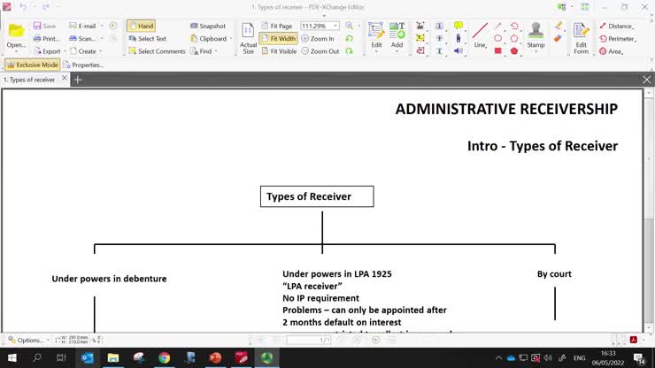Choose the Stamp tool

tap(536, 35)
